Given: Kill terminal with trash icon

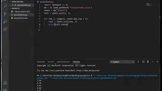Looking at the screenshot, I should pyautogui.click(x=148, y=62).
